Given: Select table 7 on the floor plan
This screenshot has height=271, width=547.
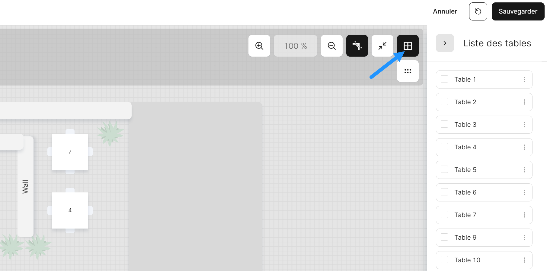Looking at the screenshot, I should coord(70,152).
